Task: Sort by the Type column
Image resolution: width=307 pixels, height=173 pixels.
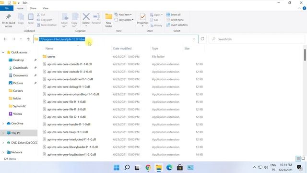Action: [x=155, y=49]
